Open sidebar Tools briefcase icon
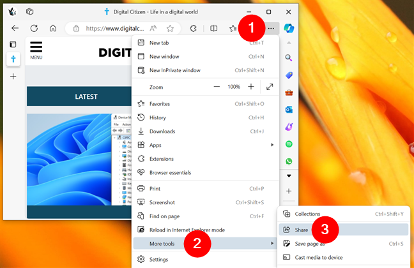The width and height of the screenshot is (414, 268). [x=289, y=93]
